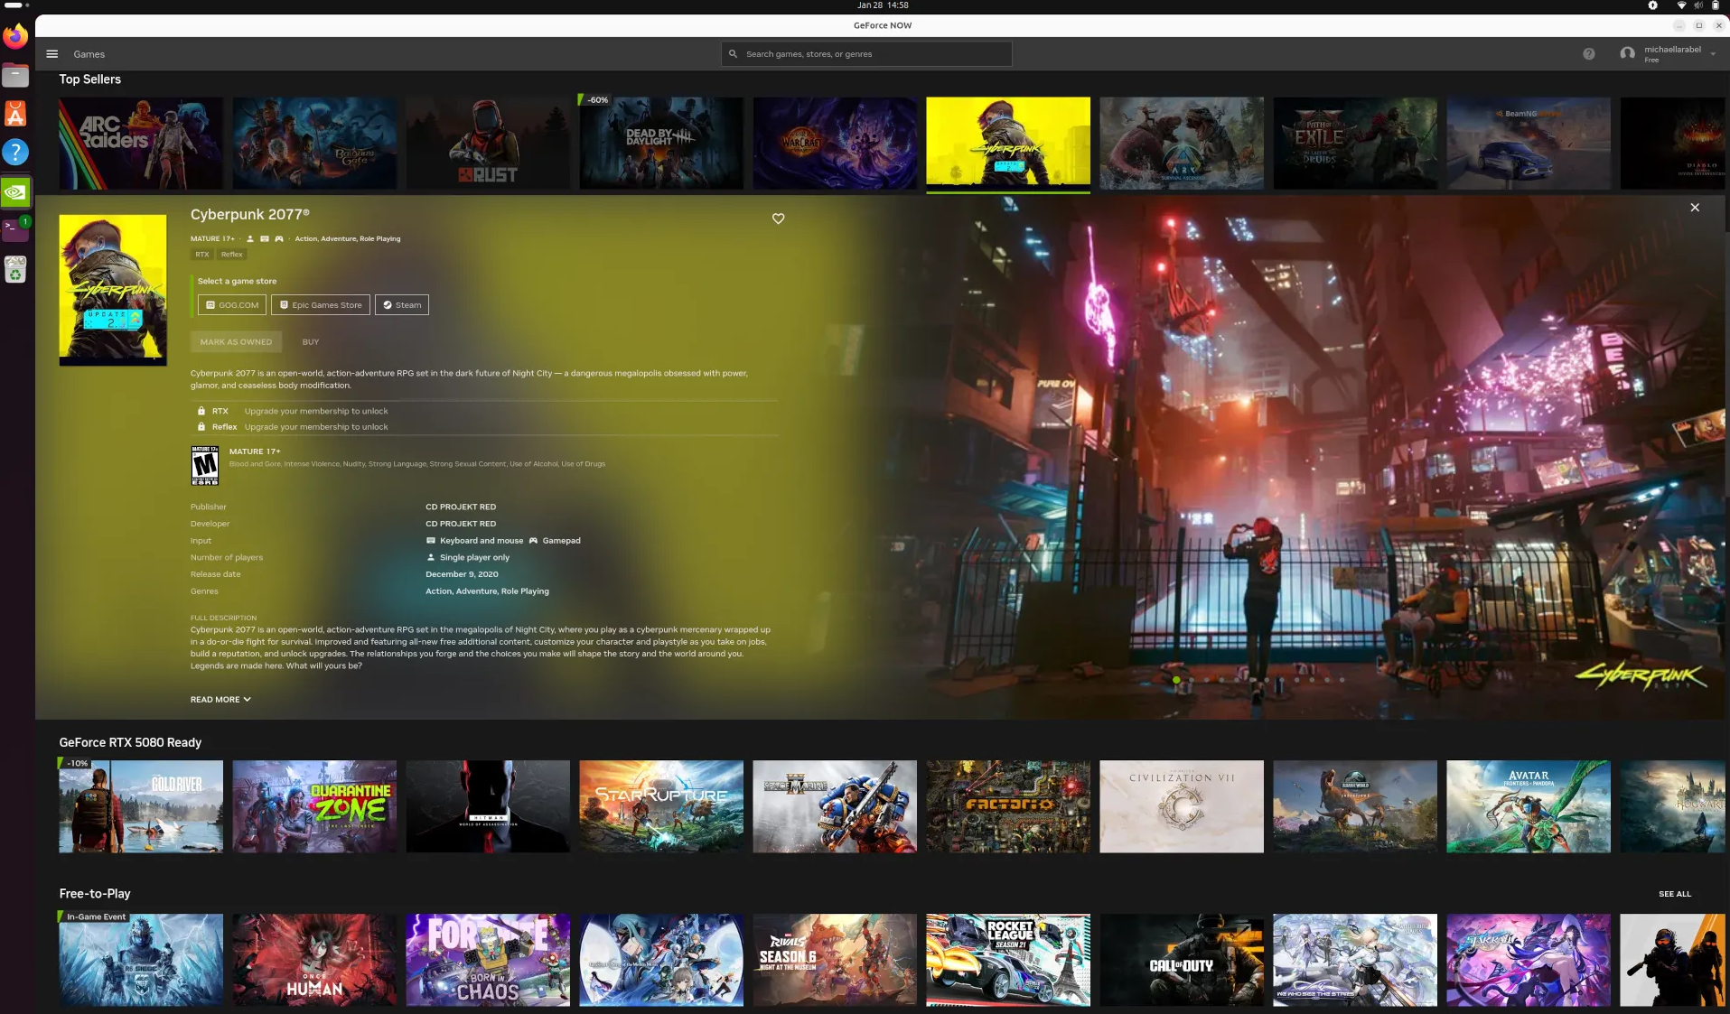This screenshot has width=1730, height=1014.
Task: Select first screenshot carousel dot
Action: click(x=1176, y=680)
